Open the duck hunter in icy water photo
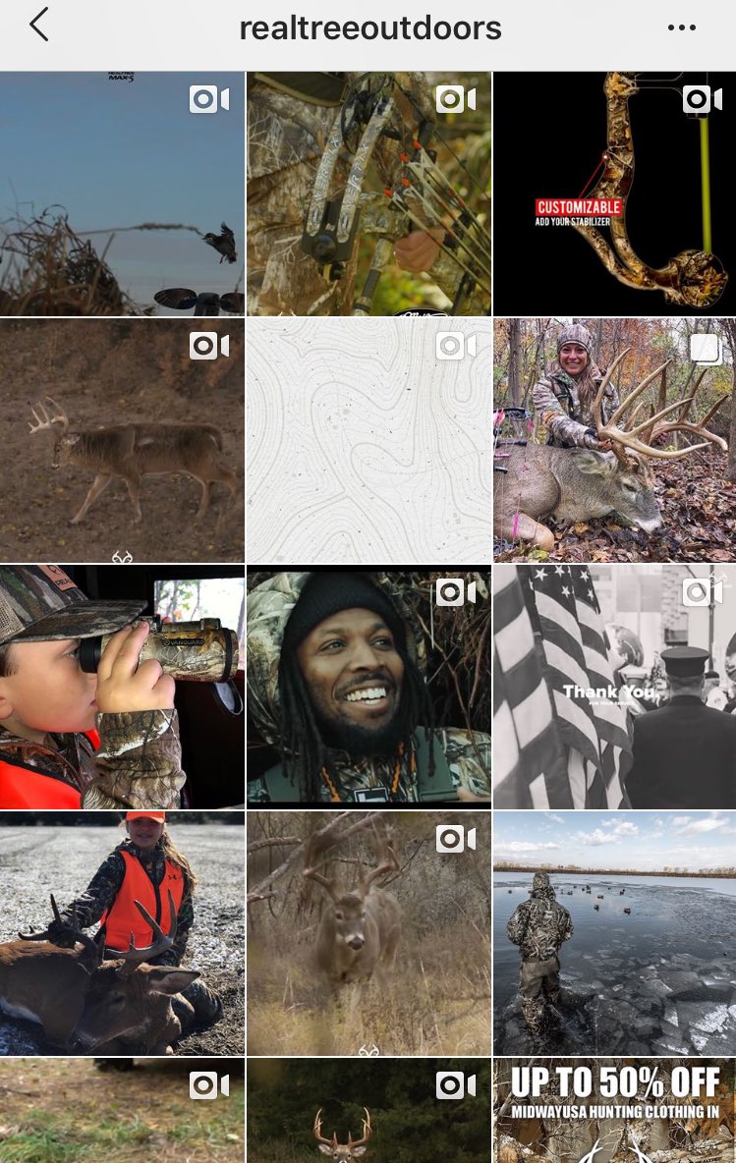 click(x=614, y=933)
